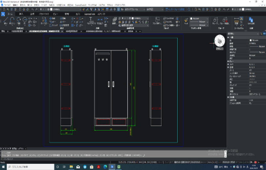This screenshot has width=266, height=170.
Task: Toggle Grid display in the status bar
Action: click(166, 162)
